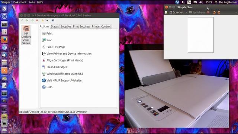The height and width of the screenshot is (134, 238).
Task: Launch Firefox from the dock
Action: pyautogui.click(x=4, y=40)
